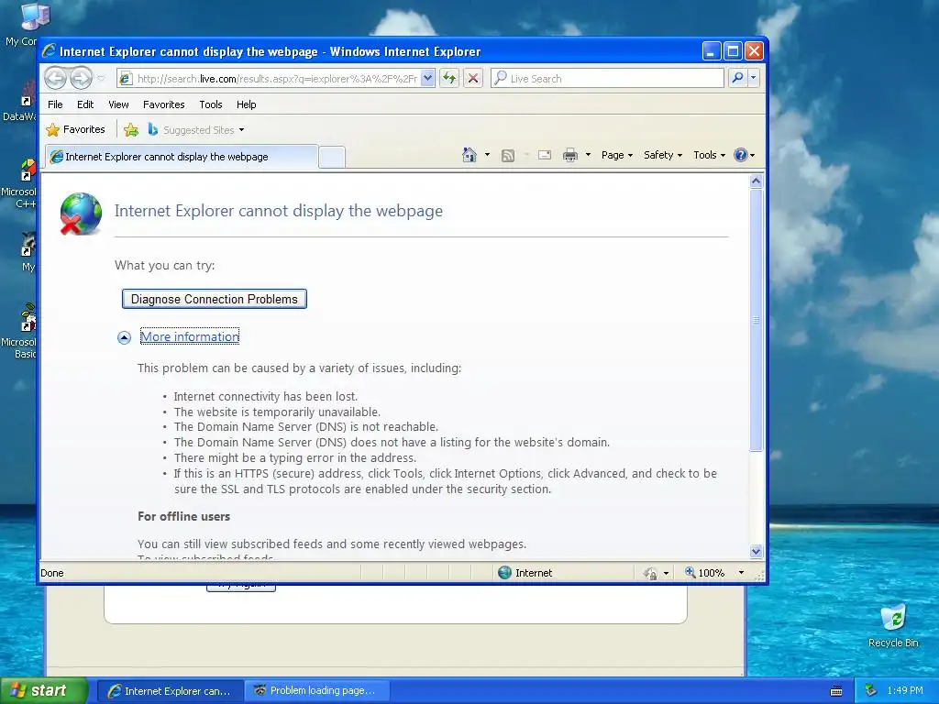Click the system tray network icon

[871, 690]
